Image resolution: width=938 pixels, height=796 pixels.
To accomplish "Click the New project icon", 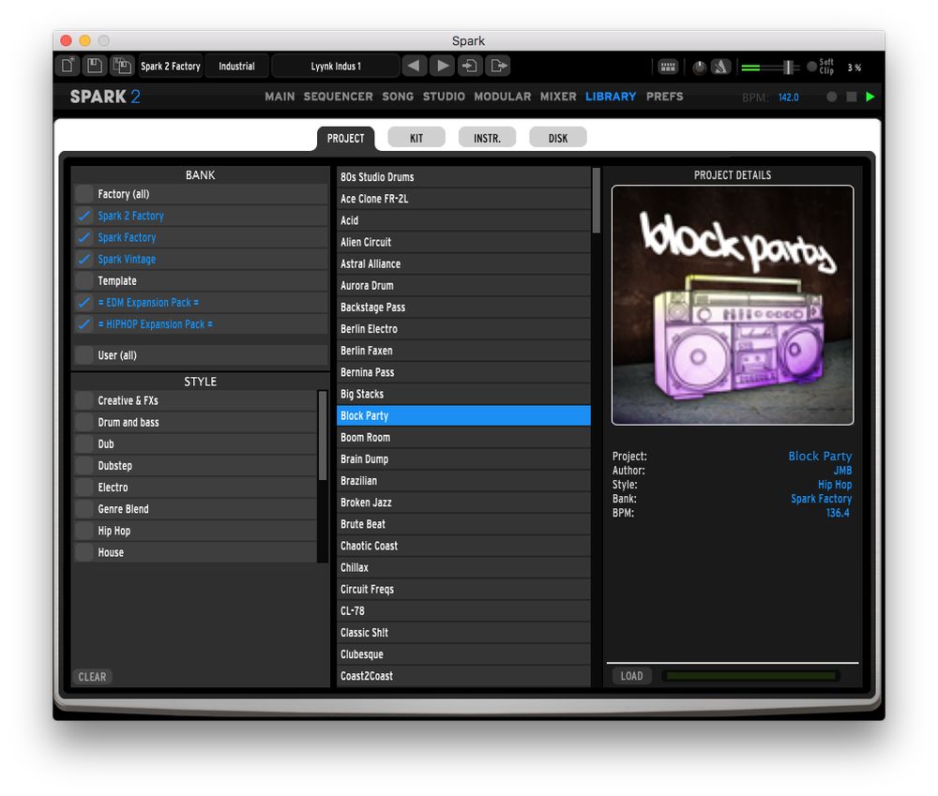I will 68,66.
